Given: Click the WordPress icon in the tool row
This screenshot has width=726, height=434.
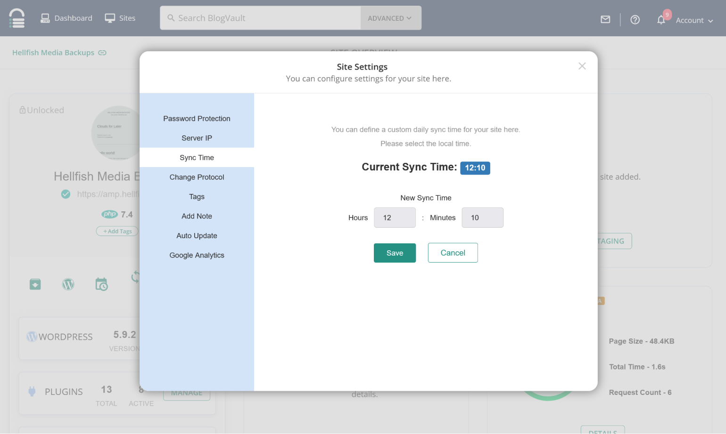Looking at the screenshot, I should click(x=68, y=284).
